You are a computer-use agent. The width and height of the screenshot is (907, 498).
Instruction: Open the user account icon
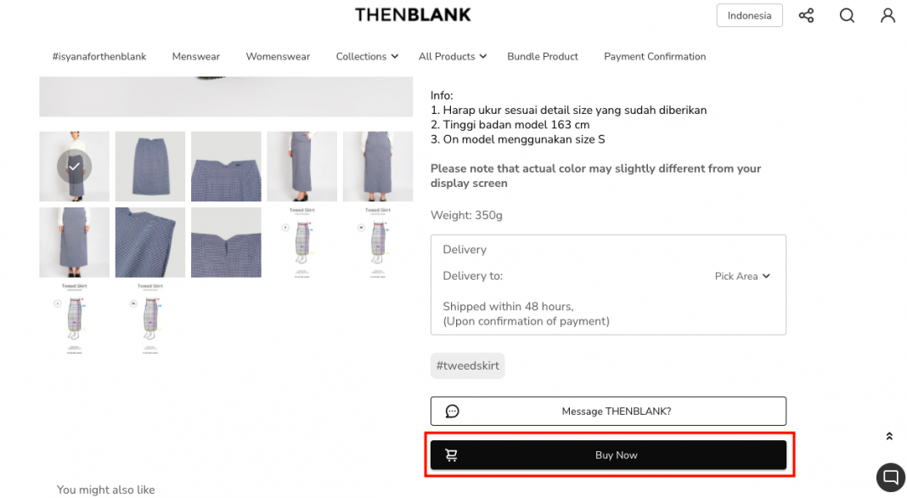(x=887, y=15)
